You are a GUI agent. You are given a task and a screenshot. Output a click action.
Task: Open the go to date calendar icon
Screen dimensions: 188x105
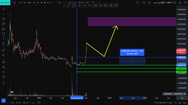point(39,103)
